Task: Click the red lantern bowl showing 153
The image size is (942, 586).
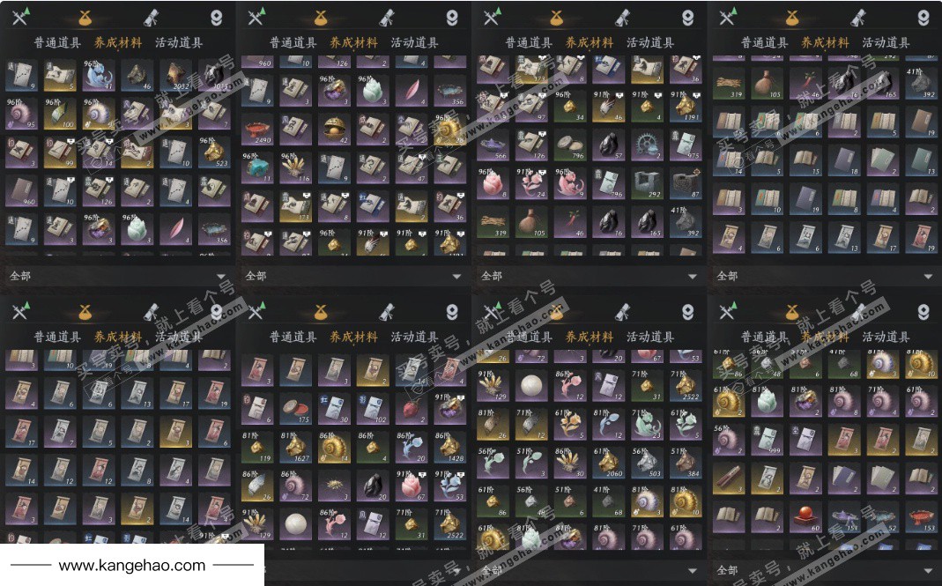Action: (x=921, y=517)
